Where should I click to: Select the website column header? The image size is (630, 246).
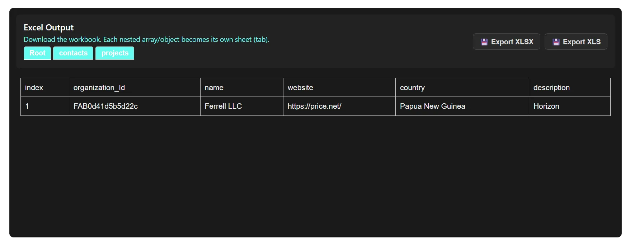tap(300, 87)
